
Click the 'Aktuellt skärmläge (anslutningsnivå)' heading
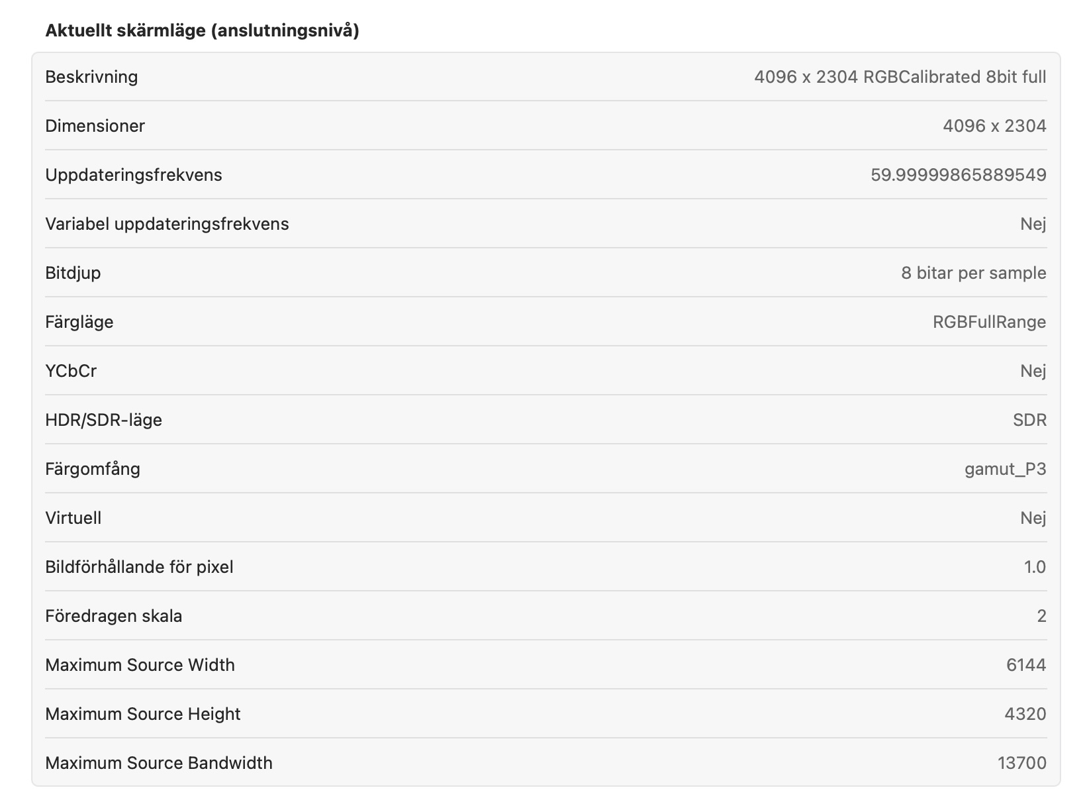tap(202, 30)
